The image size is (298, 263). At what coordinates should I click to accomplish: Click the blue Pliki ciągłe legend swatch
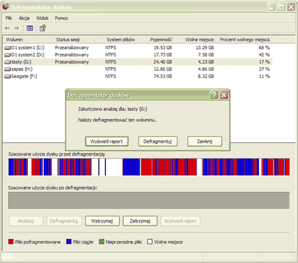coord(69,242)
